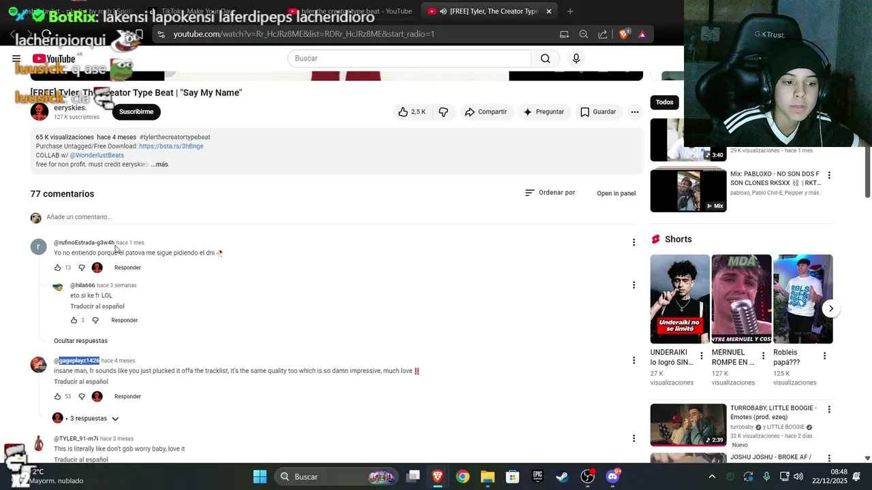Open options for gageplayz1426 comment
This screenshot has height=490, width=872.
coord(634,361)
